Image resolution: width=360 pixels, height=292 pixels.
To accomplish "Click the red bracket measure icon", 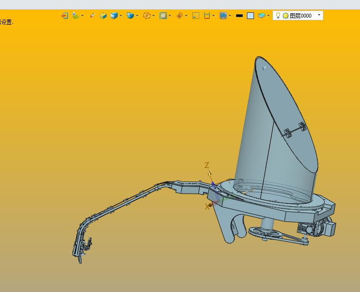I will (x=207, y=15).
